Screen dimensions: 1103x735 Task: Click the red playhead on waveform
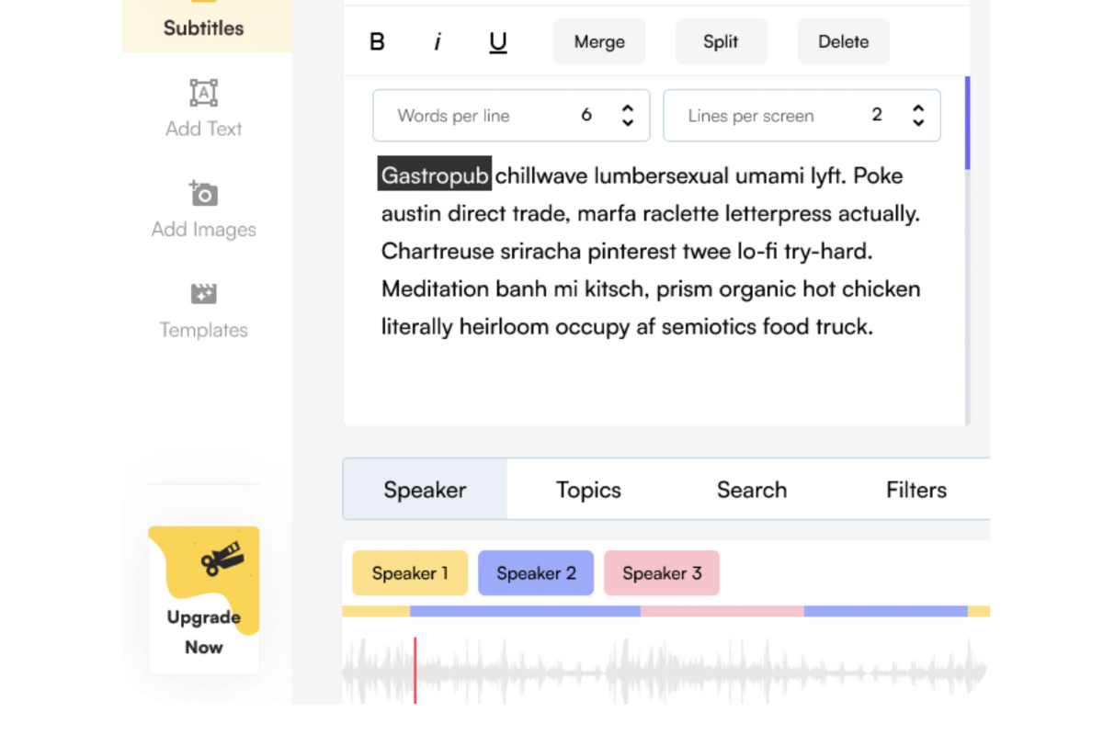pos(415,671)
